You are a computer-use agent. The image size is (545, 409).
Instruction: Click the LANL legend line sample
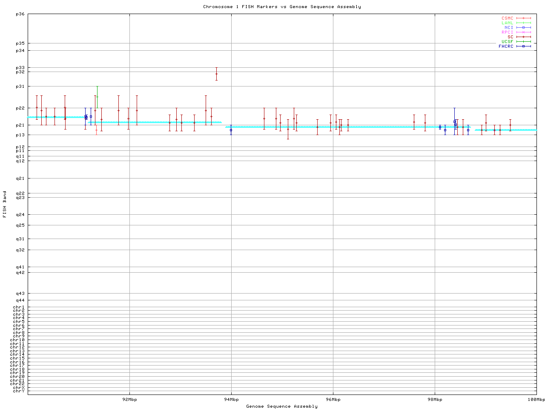[x=523, y=23]
